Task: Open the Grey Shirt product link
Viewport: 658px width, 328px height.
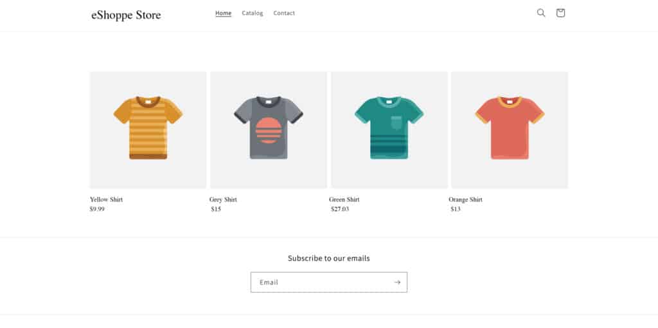Action: [x=223, y=199]
